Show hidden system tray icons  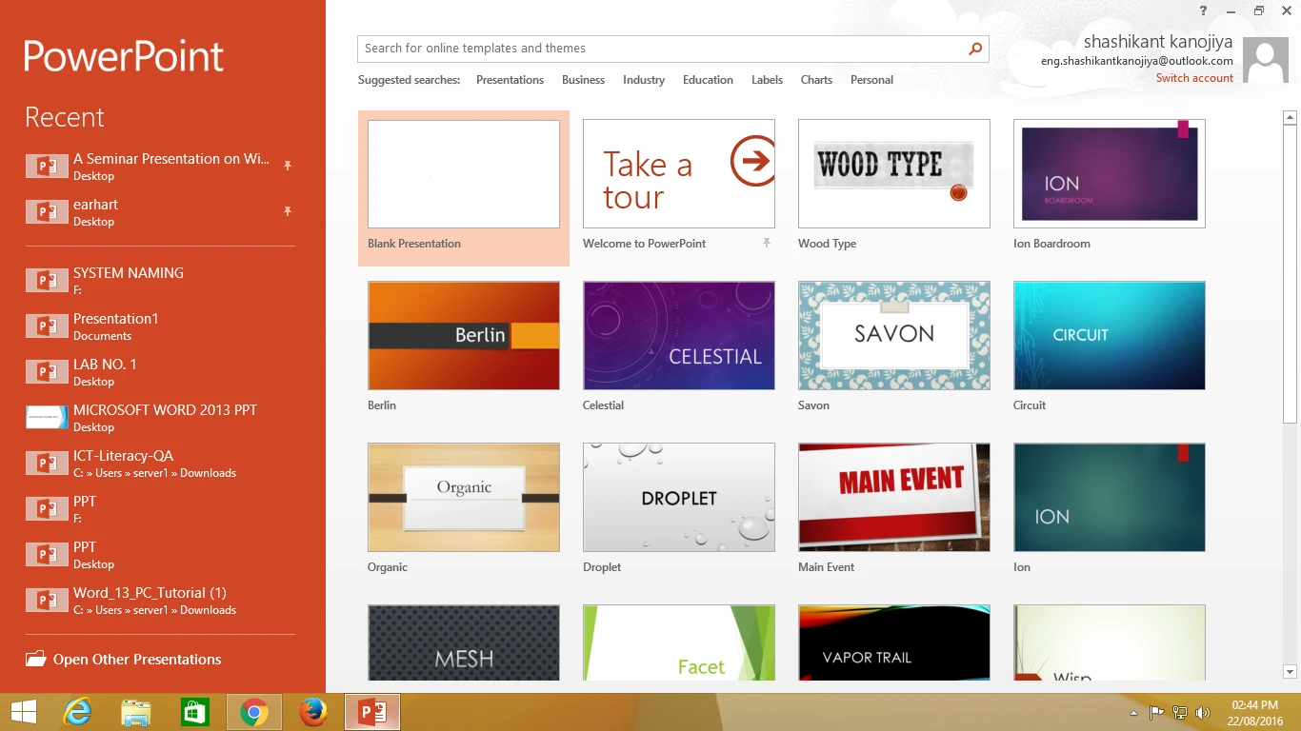pos(1133,713)
